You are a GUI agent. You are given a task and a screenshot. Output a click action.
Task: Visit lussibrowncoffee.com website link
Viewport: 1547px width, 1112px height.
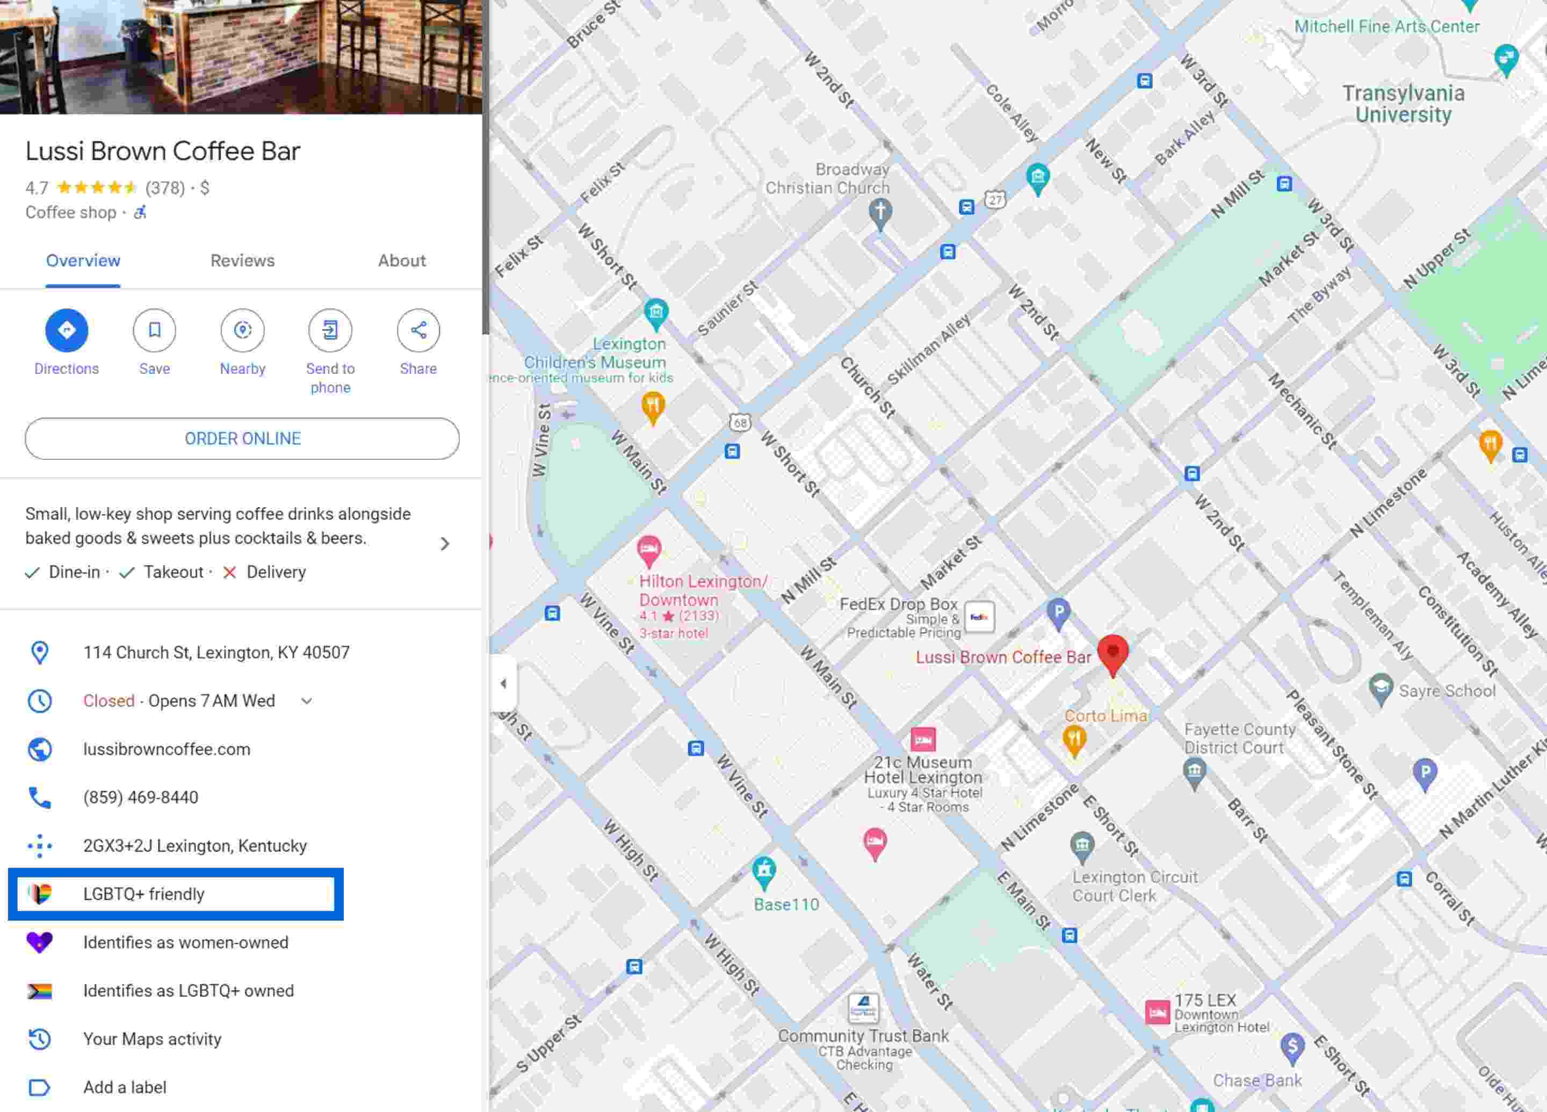tap(167, 748)
